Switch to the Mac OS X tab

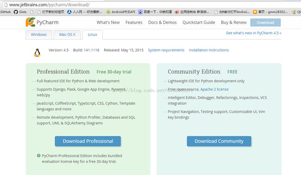67,35
